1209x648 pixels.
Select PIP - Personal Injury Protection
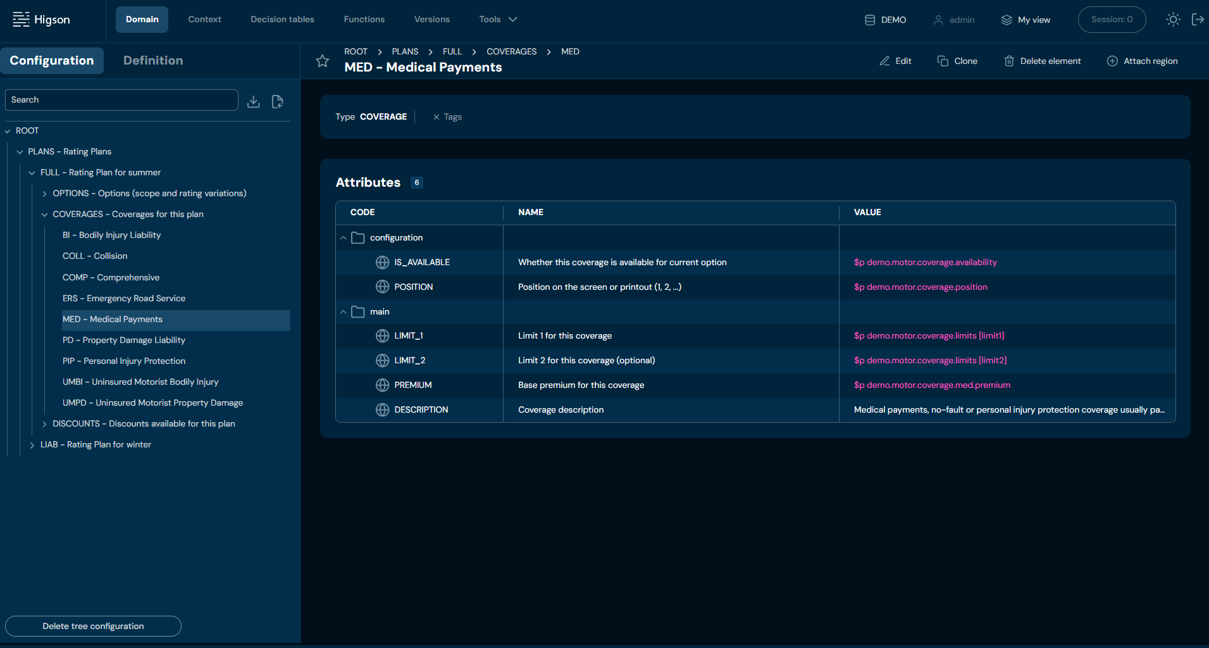124,361
